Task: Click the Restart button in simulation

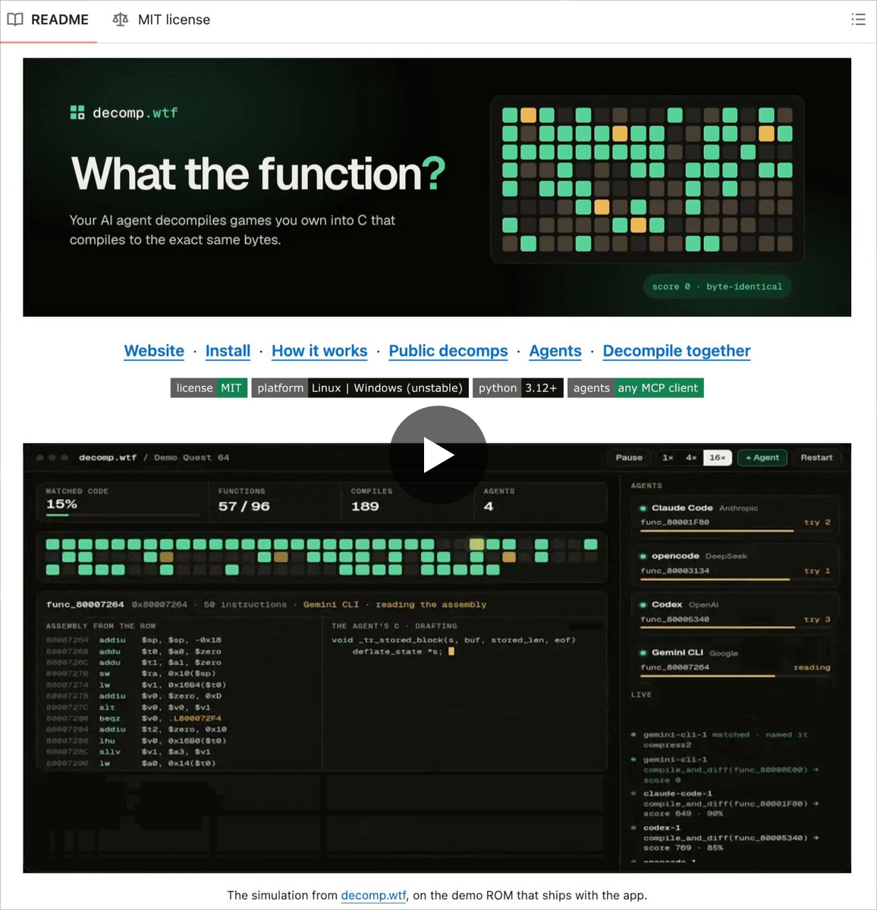Action: click(816, 458)
